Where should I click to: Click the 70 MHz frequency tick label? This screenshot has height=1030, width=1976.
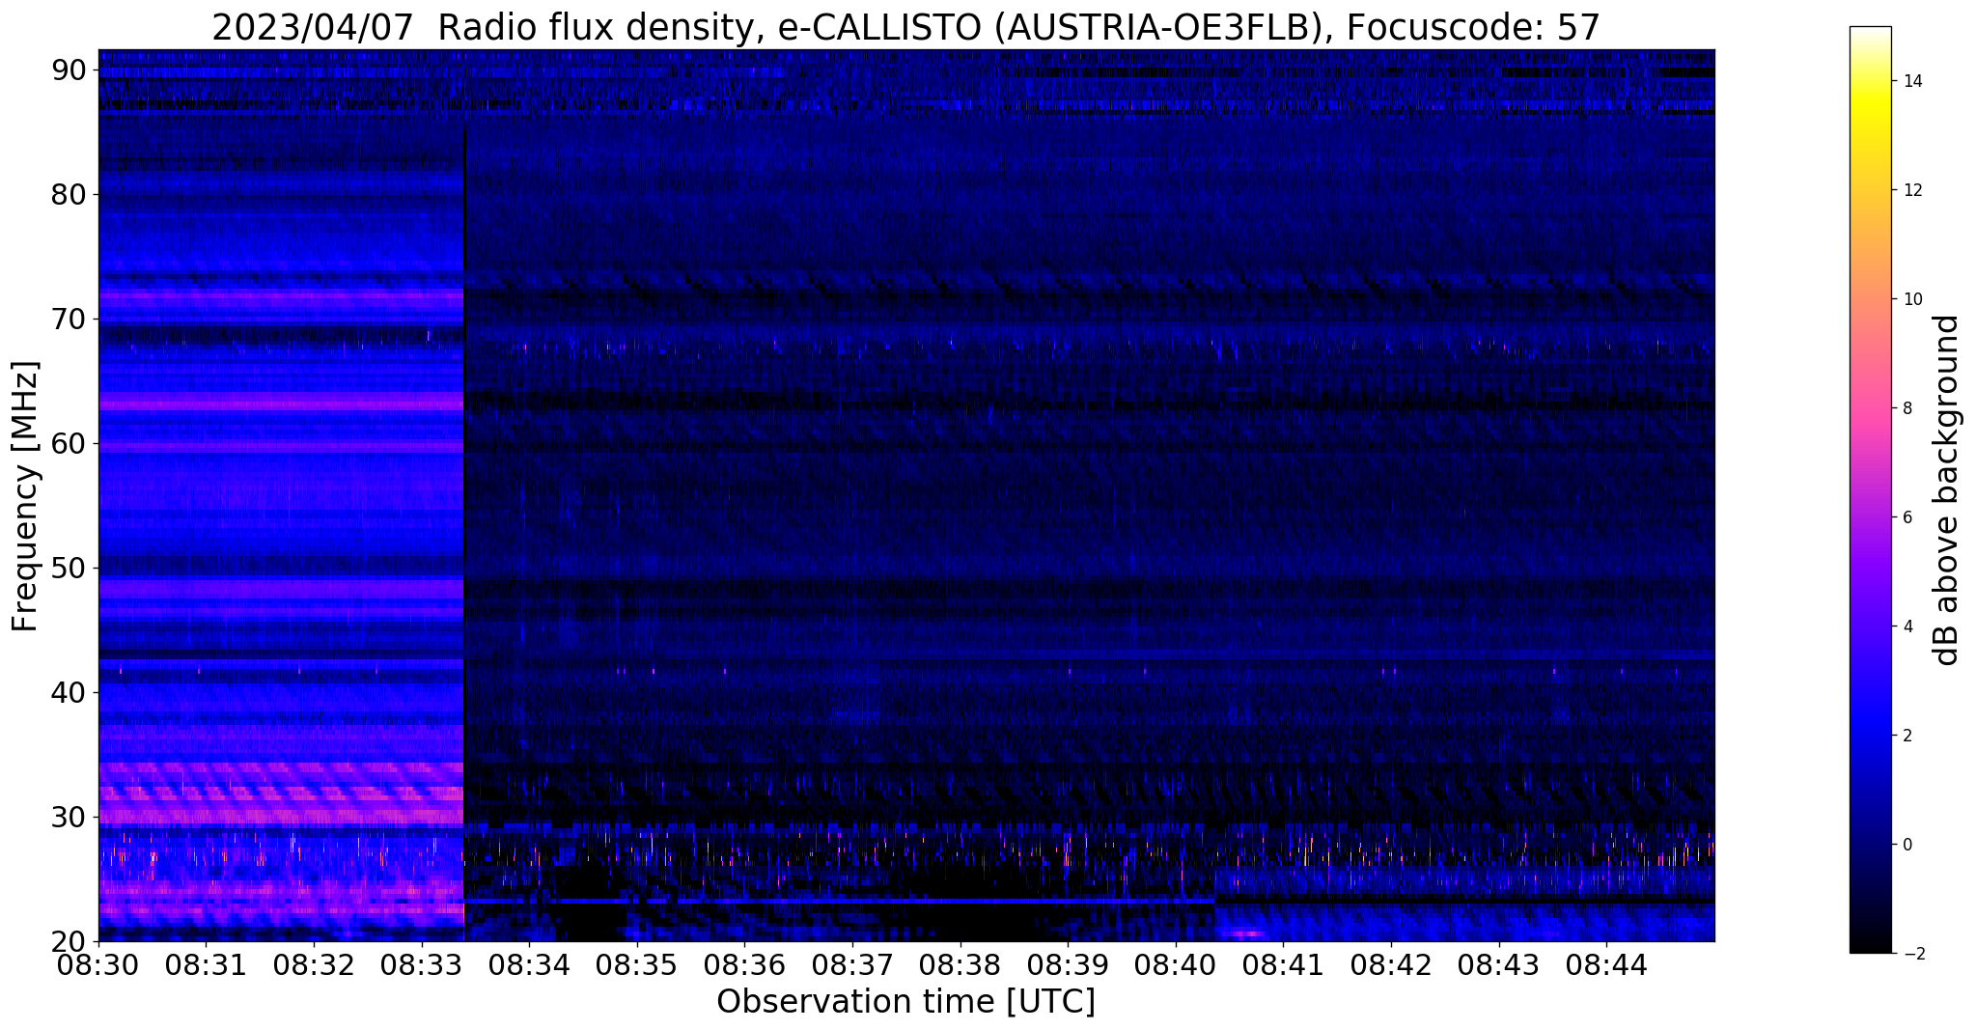pyautogui.click(x=68, y=320)
